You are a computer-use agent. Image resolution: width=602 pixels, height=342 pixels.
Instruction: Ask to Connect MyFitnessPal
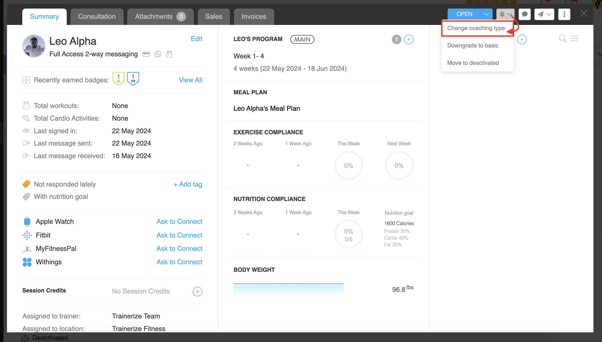pyautogui.click(x=179, y=249)
